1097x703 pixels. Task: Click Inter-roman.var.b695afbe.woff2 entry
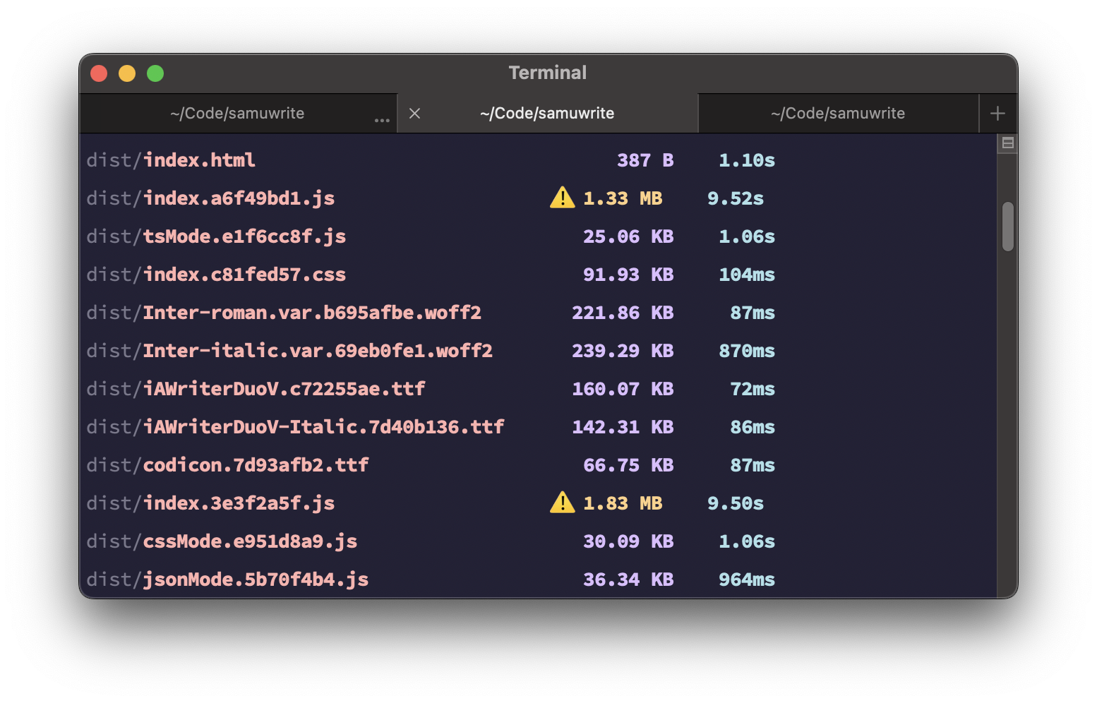[312, 313]
